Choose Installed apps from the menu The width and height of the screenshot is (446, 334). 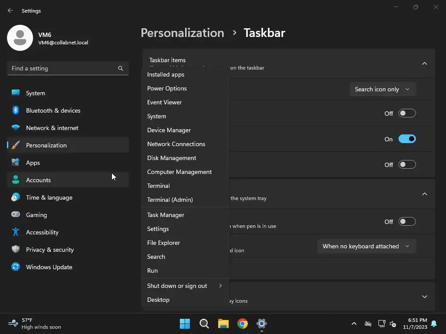click(x=185, y=74)
